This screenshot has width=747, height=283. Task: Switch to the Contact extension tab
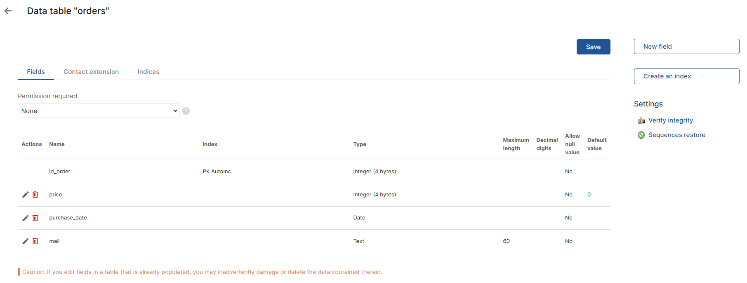click(x=91, y=72)
